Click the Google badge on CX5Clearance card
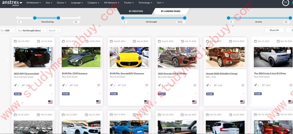 click(66, 94)
